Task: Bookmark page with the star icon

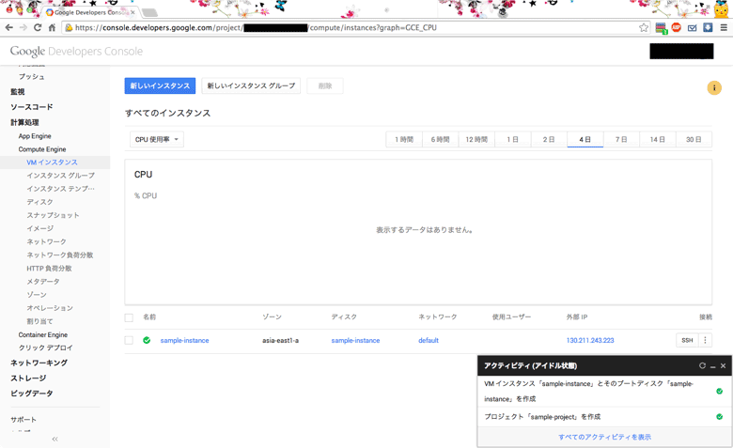Action: point(644,27)
